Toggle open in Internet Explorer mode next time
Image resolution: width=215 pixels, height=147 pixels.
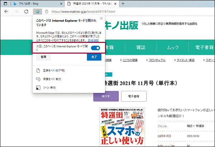click(95, 48)
